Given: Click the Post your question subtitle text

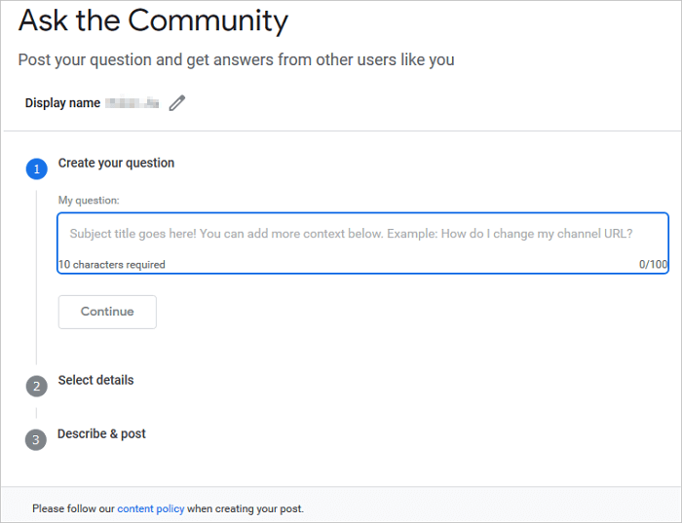Looking at the screenshot, I should tap(236, 60).
